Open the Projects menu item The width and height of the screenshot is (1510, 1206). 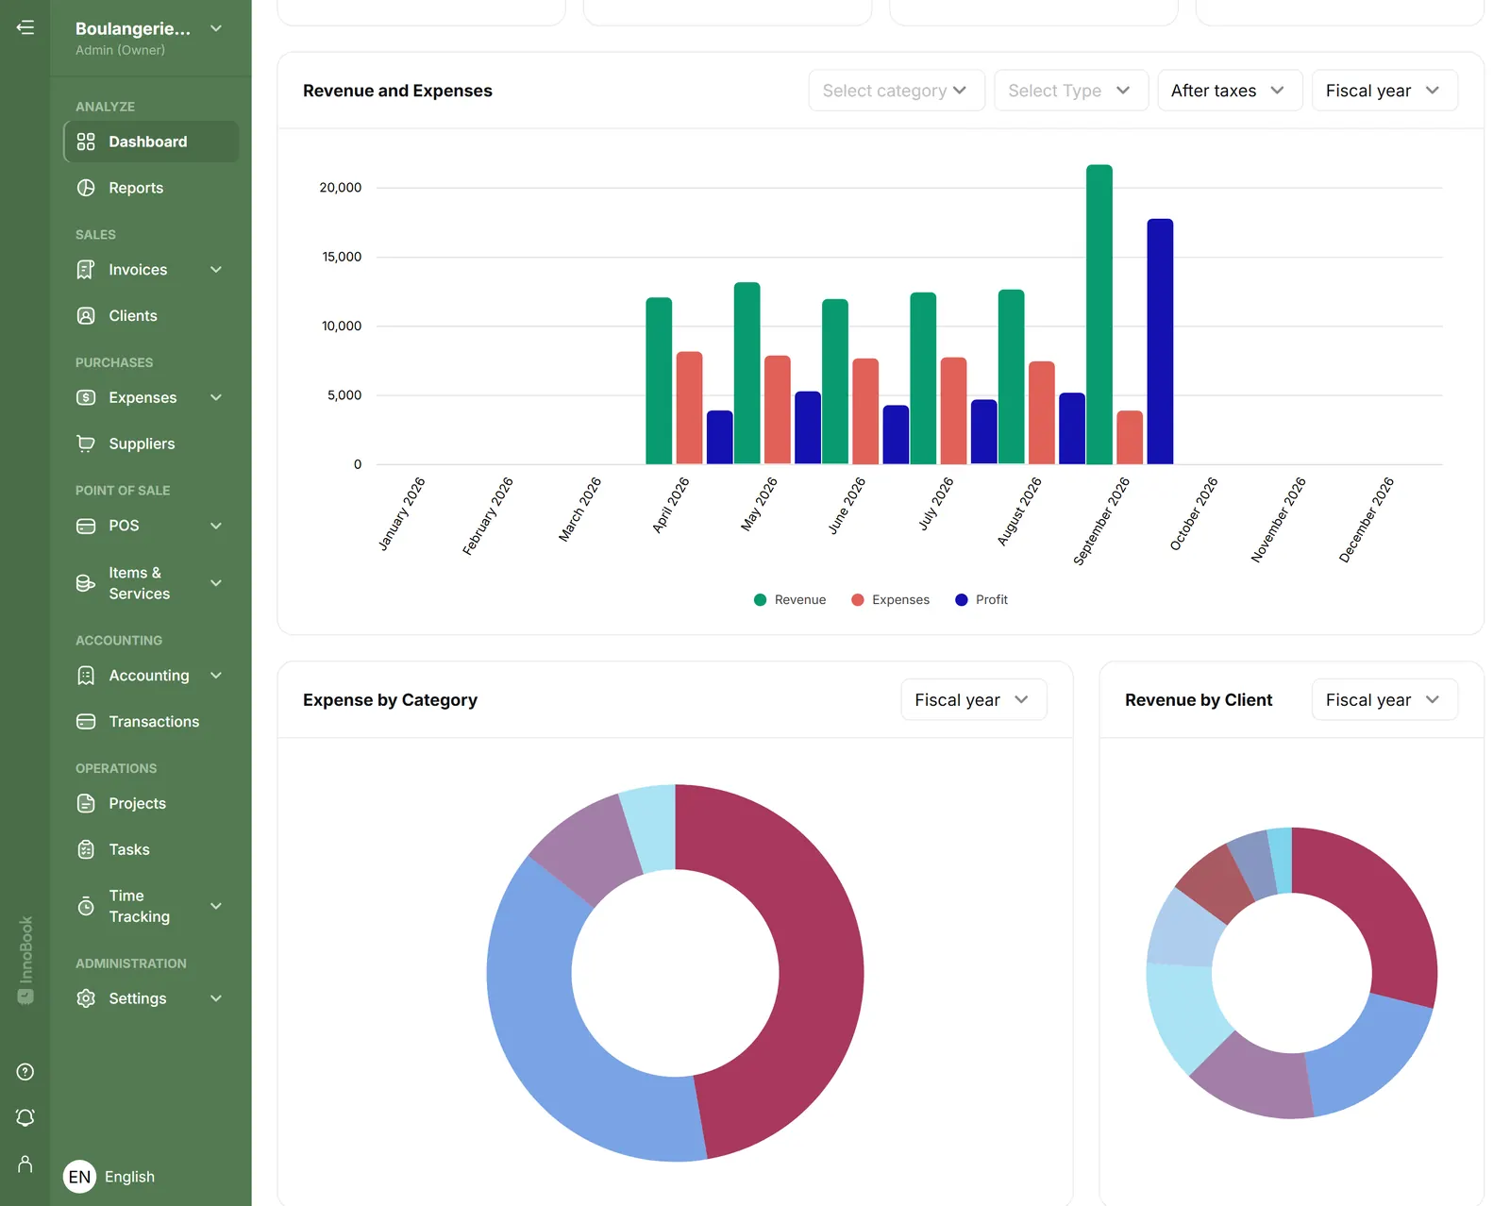pyautogui.click(x=151, y=803)
